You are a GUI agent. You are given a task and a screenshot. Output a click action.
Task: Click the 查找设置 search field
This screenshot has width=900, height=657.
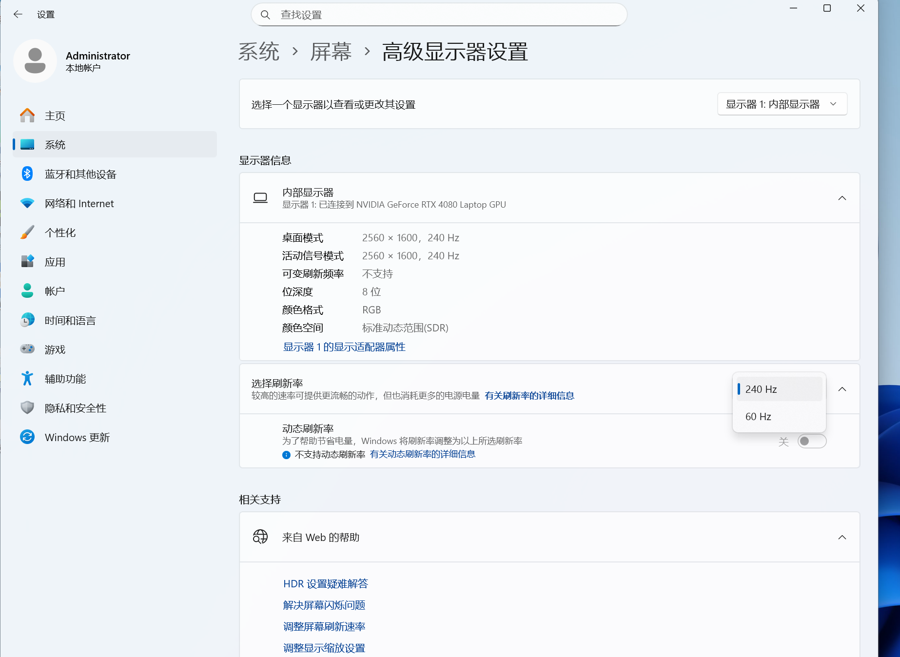coord(439,15)
